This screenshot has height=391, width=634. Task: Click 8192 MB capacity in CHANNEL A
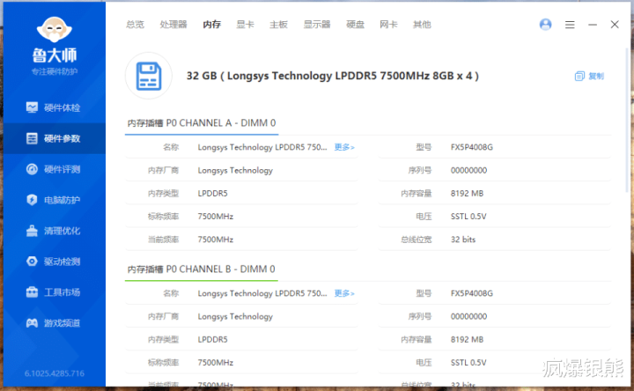(x=467, y=193)
